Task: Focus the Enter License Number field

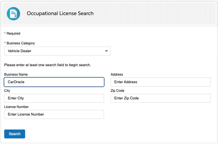Action: click(x=54, y=114)
